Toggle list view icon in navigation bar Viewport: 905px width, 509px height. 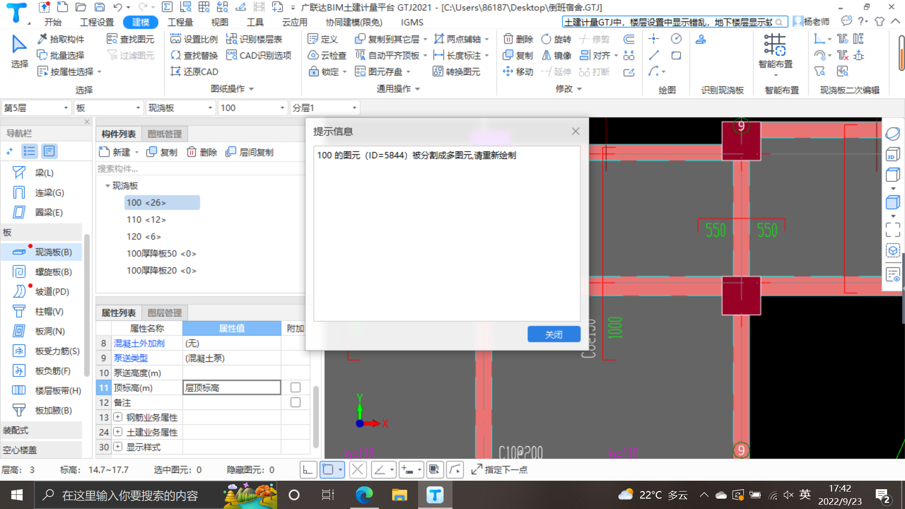29,151
